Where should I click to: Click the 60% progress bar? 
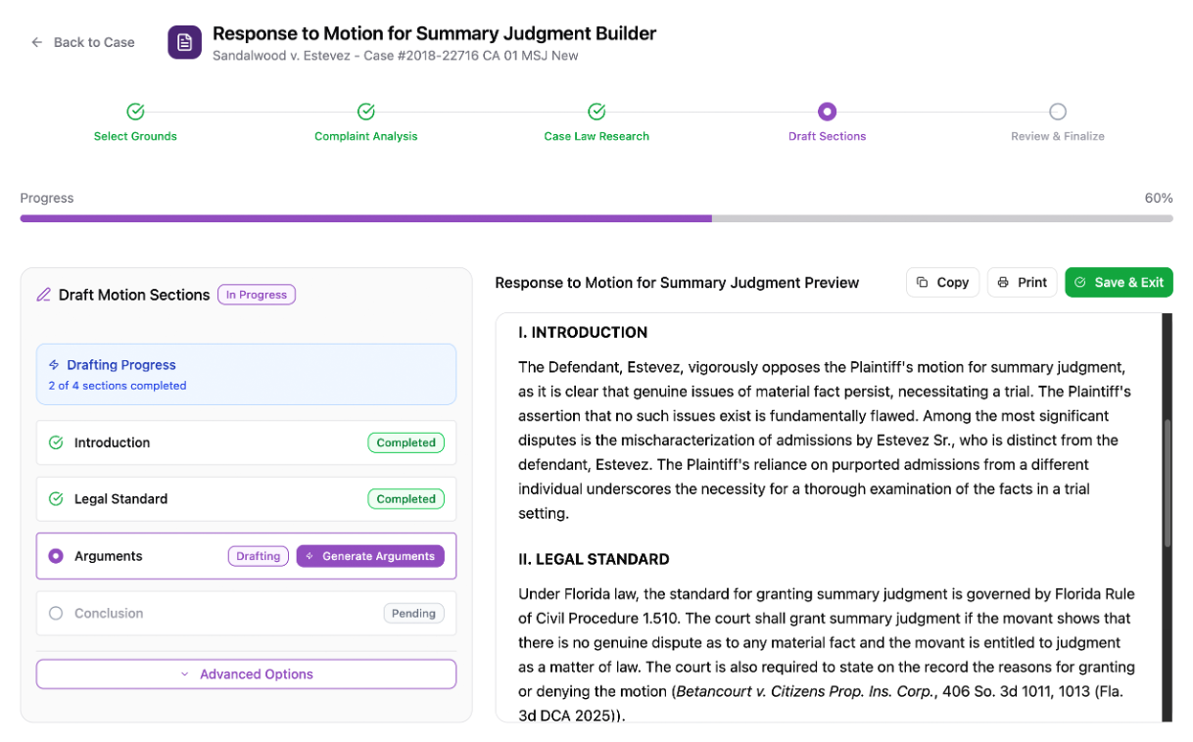tap(596, 217)
